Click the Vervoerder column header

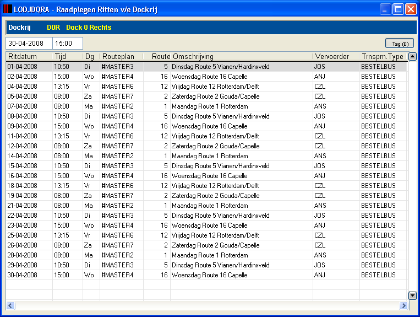(336, 57)
